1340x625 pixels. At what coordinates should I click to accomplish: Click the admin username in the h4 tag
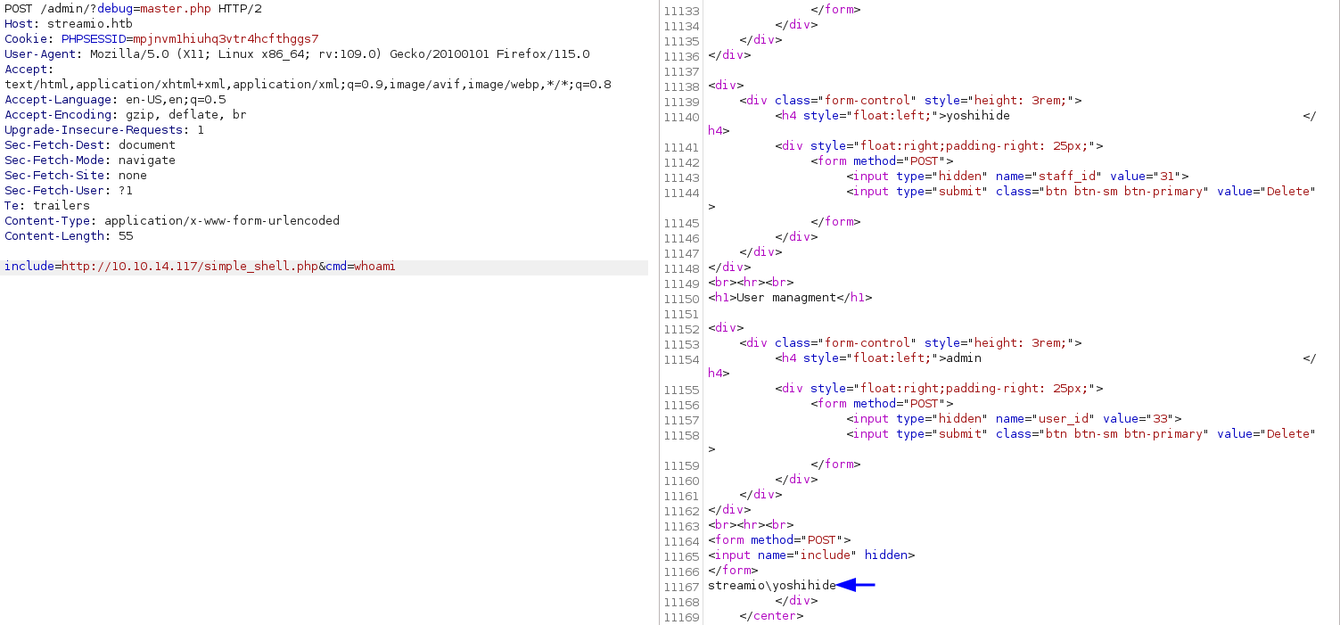coord(964,358)
